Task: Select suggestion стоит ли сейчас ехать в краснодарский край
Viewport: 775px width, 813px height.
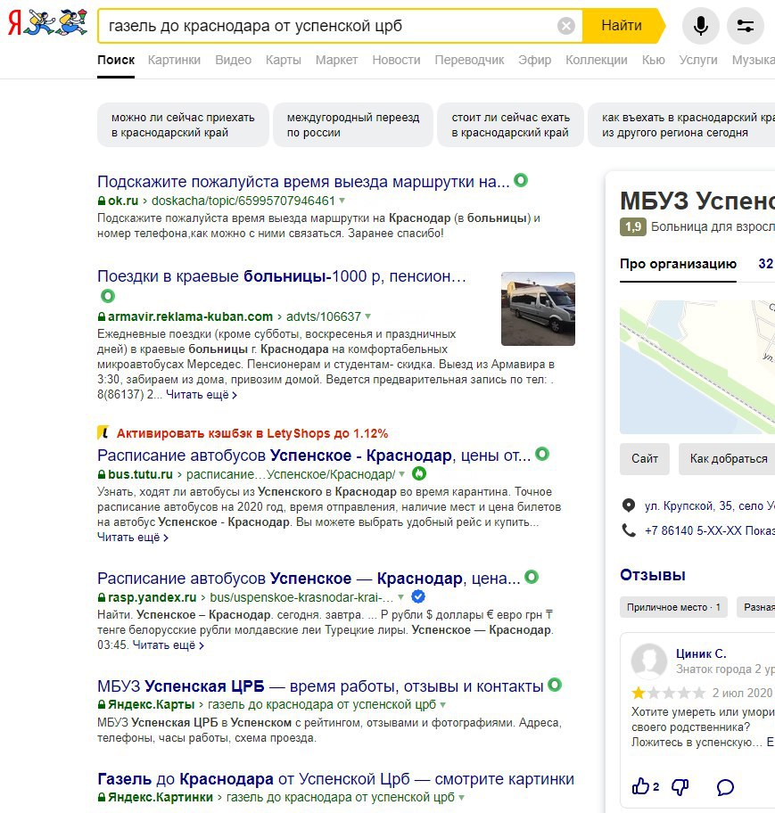Action: (x=510, y=125)
